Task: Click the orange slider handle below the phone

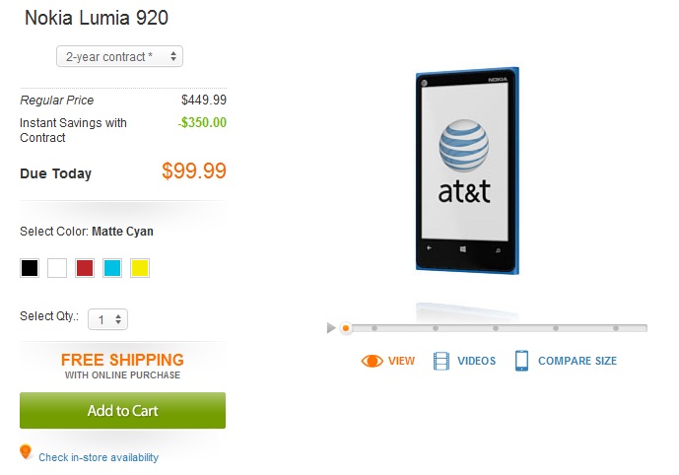Action: [x=346, y=327]
